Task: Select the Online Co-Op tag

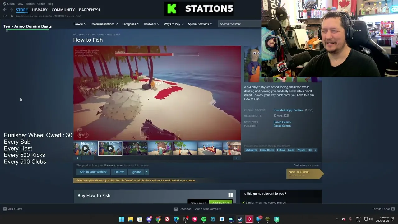Action: tap(267, 150)
